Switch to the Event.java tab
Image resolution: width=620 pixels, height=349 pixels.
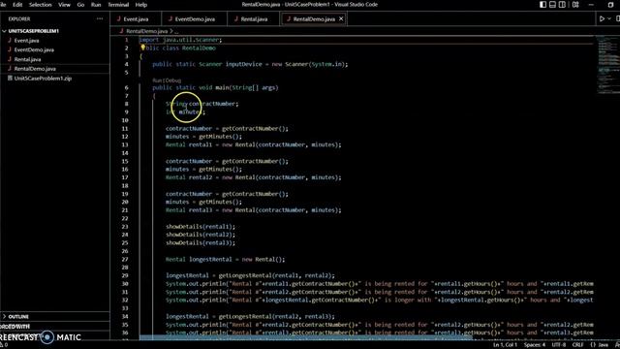coord(136,19)
